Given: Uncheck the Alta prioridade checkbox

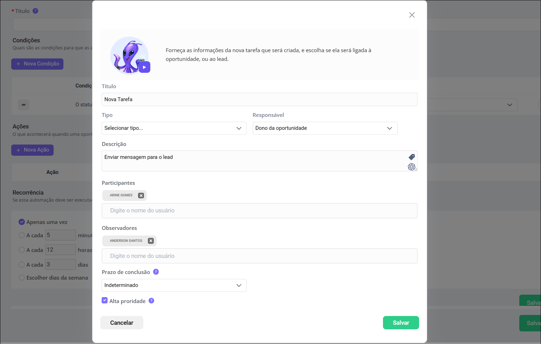Looking at the screenshot, I should [105, 301].
